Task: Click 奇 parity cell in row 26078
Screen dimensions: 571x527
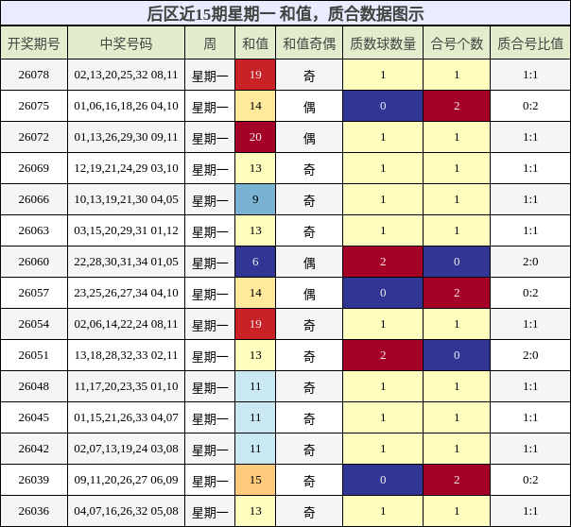Action: point(309,76)
